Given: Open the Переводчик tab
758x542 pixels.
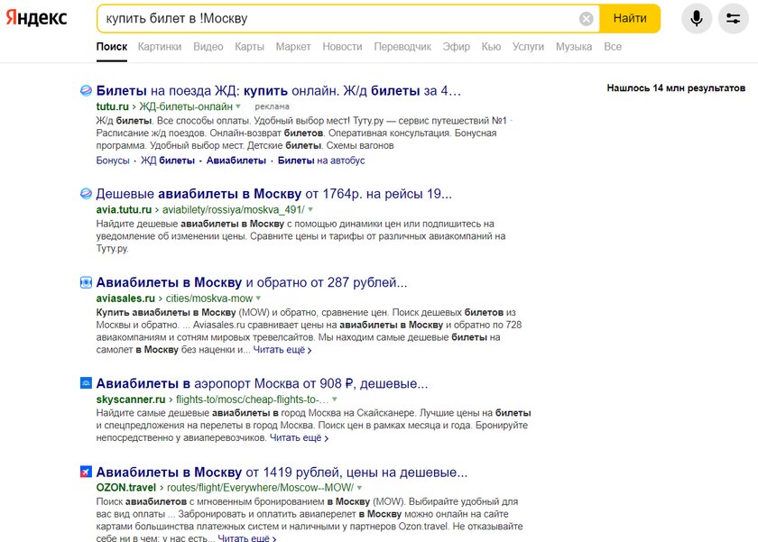Looking at the screenshot, I should 402,47.
